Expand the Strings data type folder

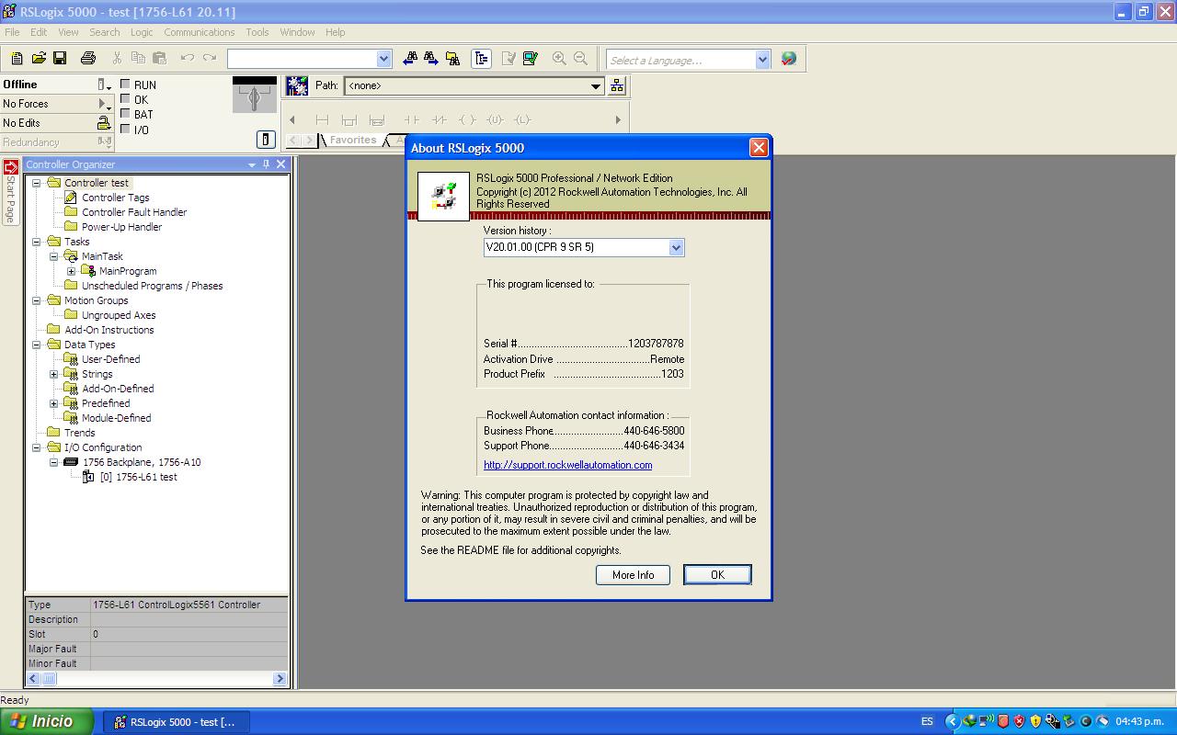53,374
